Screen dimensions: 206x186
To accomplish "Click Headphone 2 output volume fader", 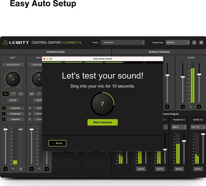I will [x=184, y=141].
